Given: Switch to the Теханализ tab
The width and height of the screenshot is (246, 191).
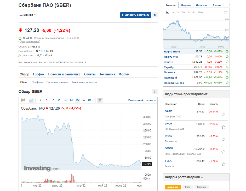Looking at the screenshot, I should coord(108,74).
